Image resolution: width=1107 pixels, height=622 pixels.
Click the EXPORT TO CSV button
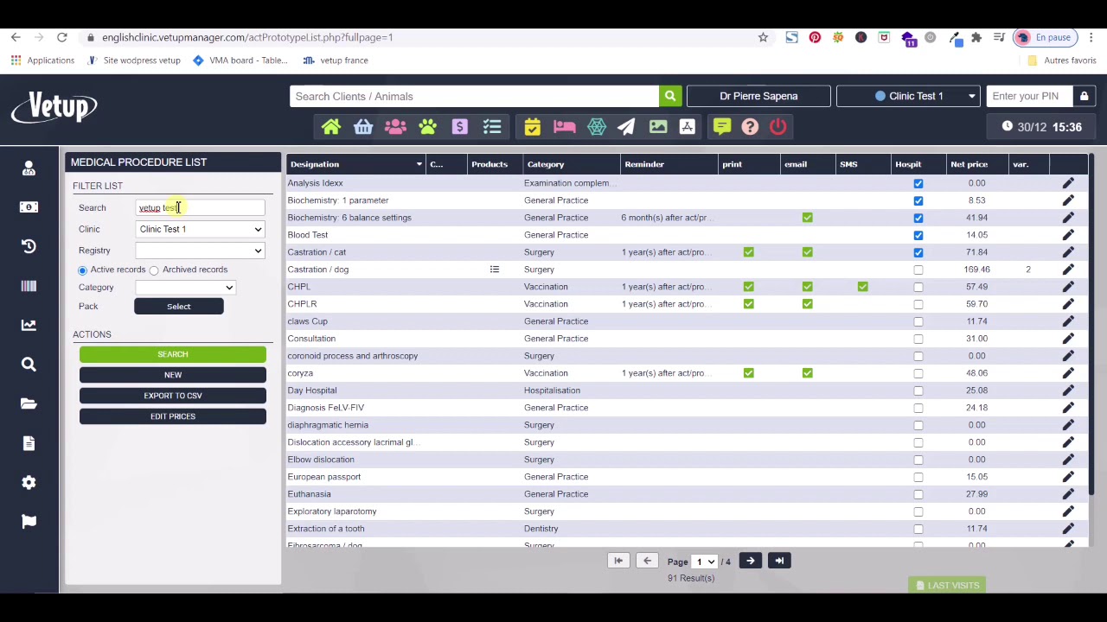(x=172, y=395)
